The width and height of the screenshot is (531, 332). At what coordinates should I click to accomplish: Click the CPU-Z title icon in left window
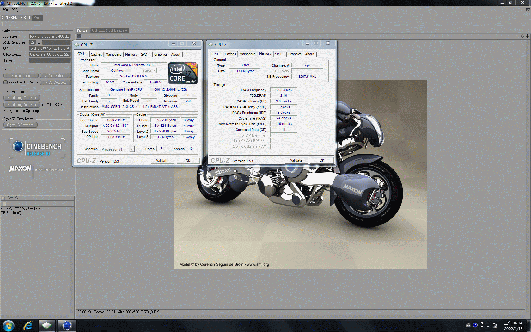(77, 45)
